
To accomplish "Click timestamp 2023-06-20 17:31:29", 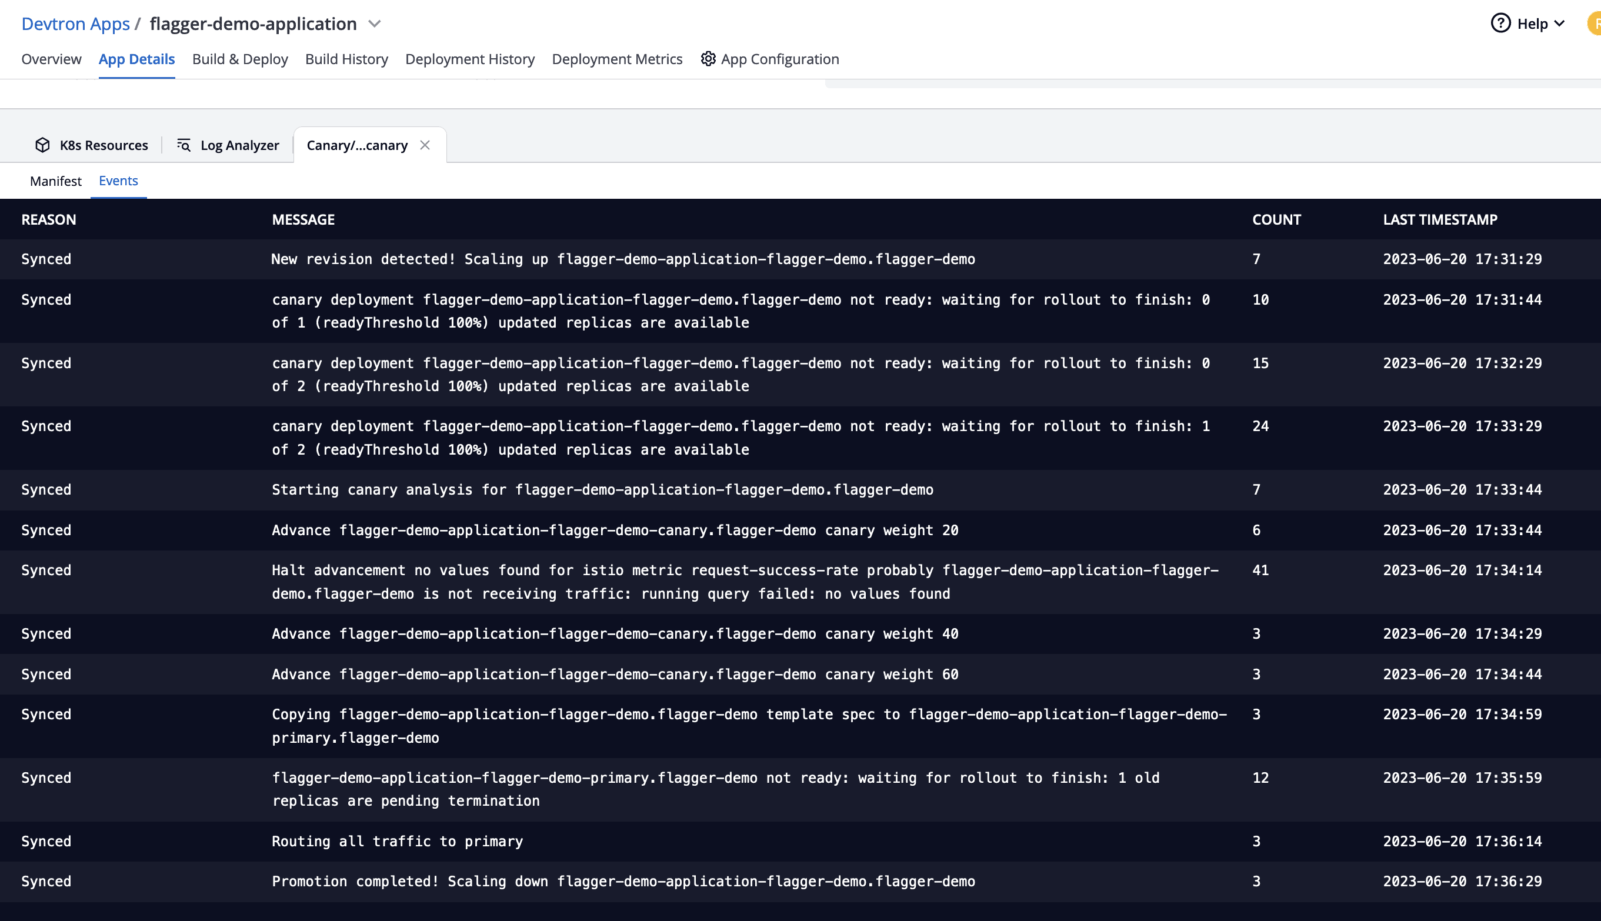I will point(1462,259).
